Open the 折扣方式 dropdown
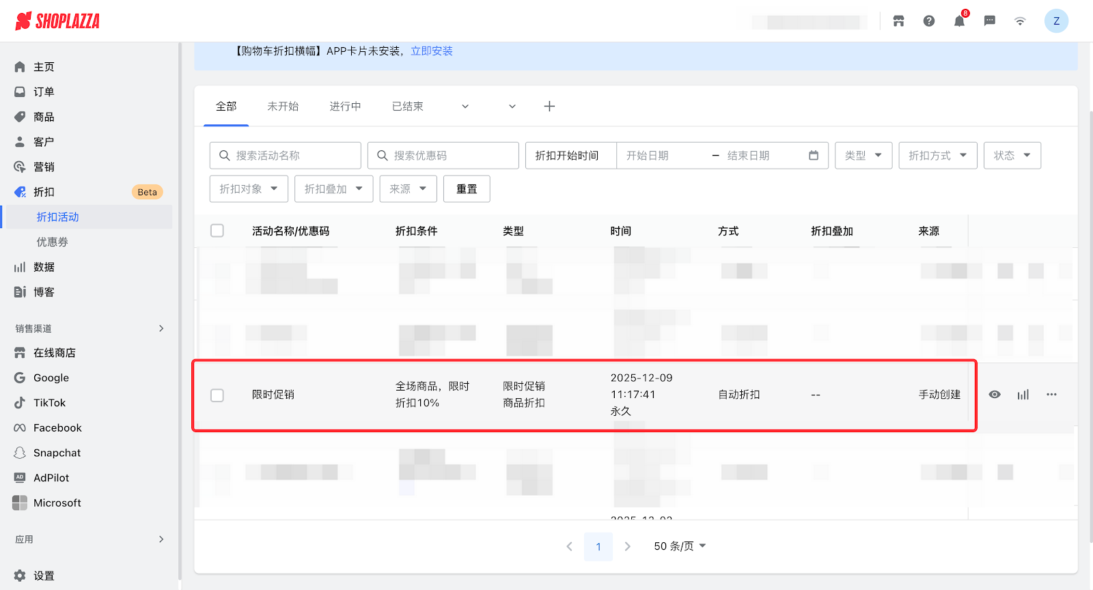The image size is (1093, 590). coord(937,156)
